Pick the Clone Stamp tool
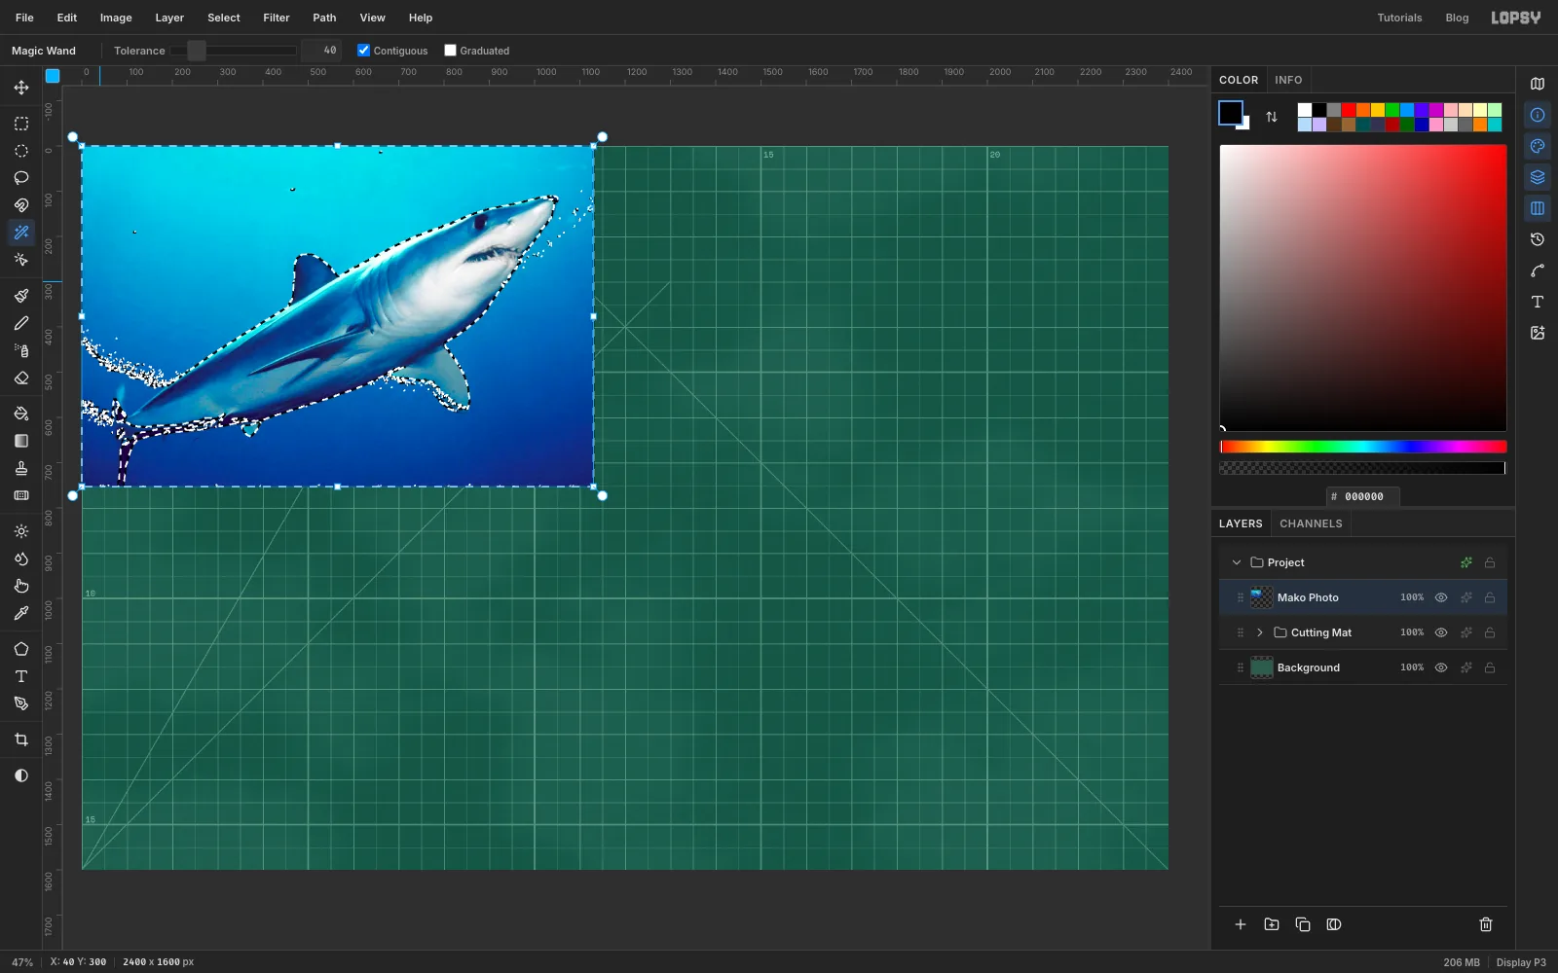 click(x=21, y=468)
